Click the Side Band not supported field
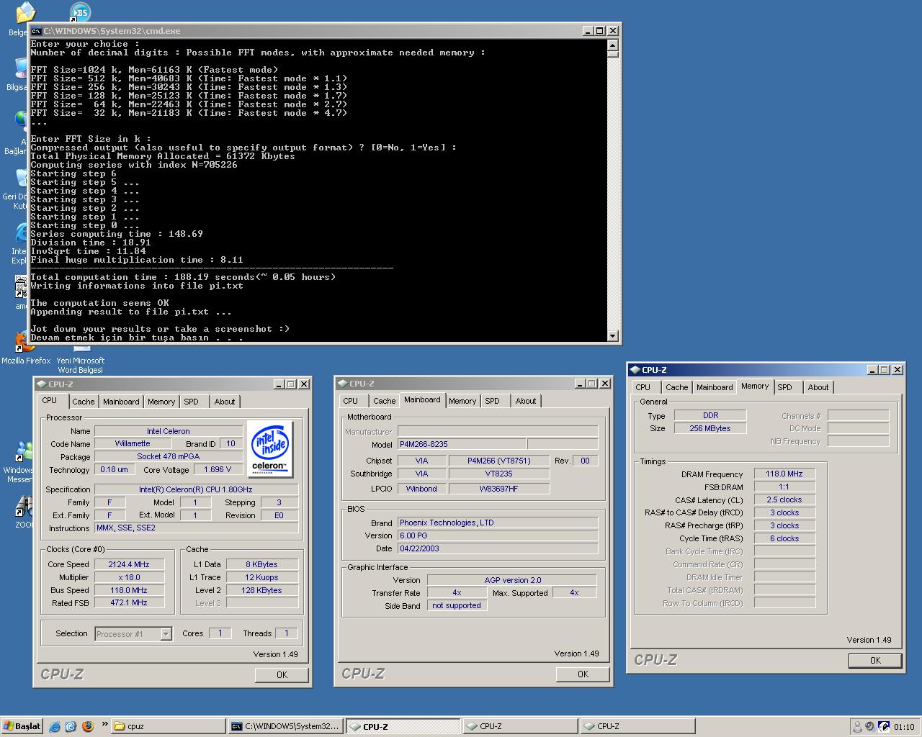The image size is (922, 737). (457, 605)
